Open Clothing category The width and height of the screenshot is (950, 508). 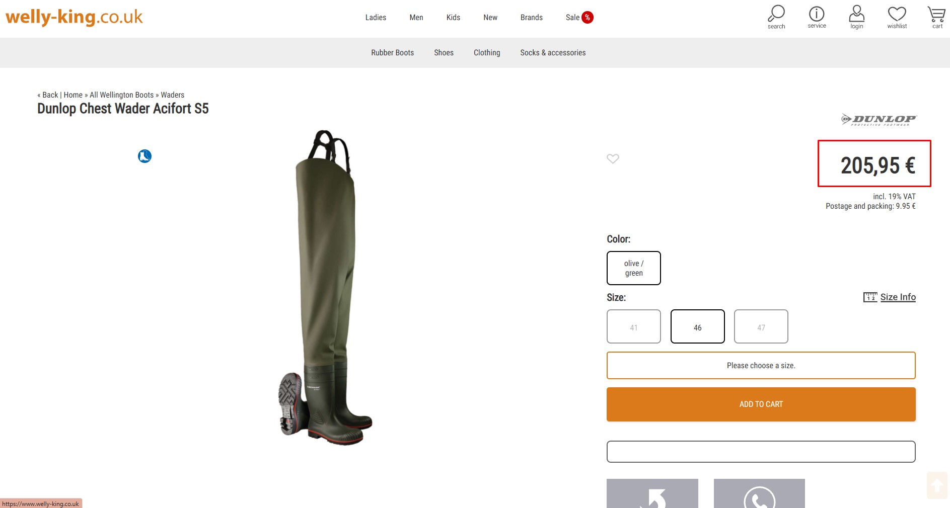coord(487,53)
